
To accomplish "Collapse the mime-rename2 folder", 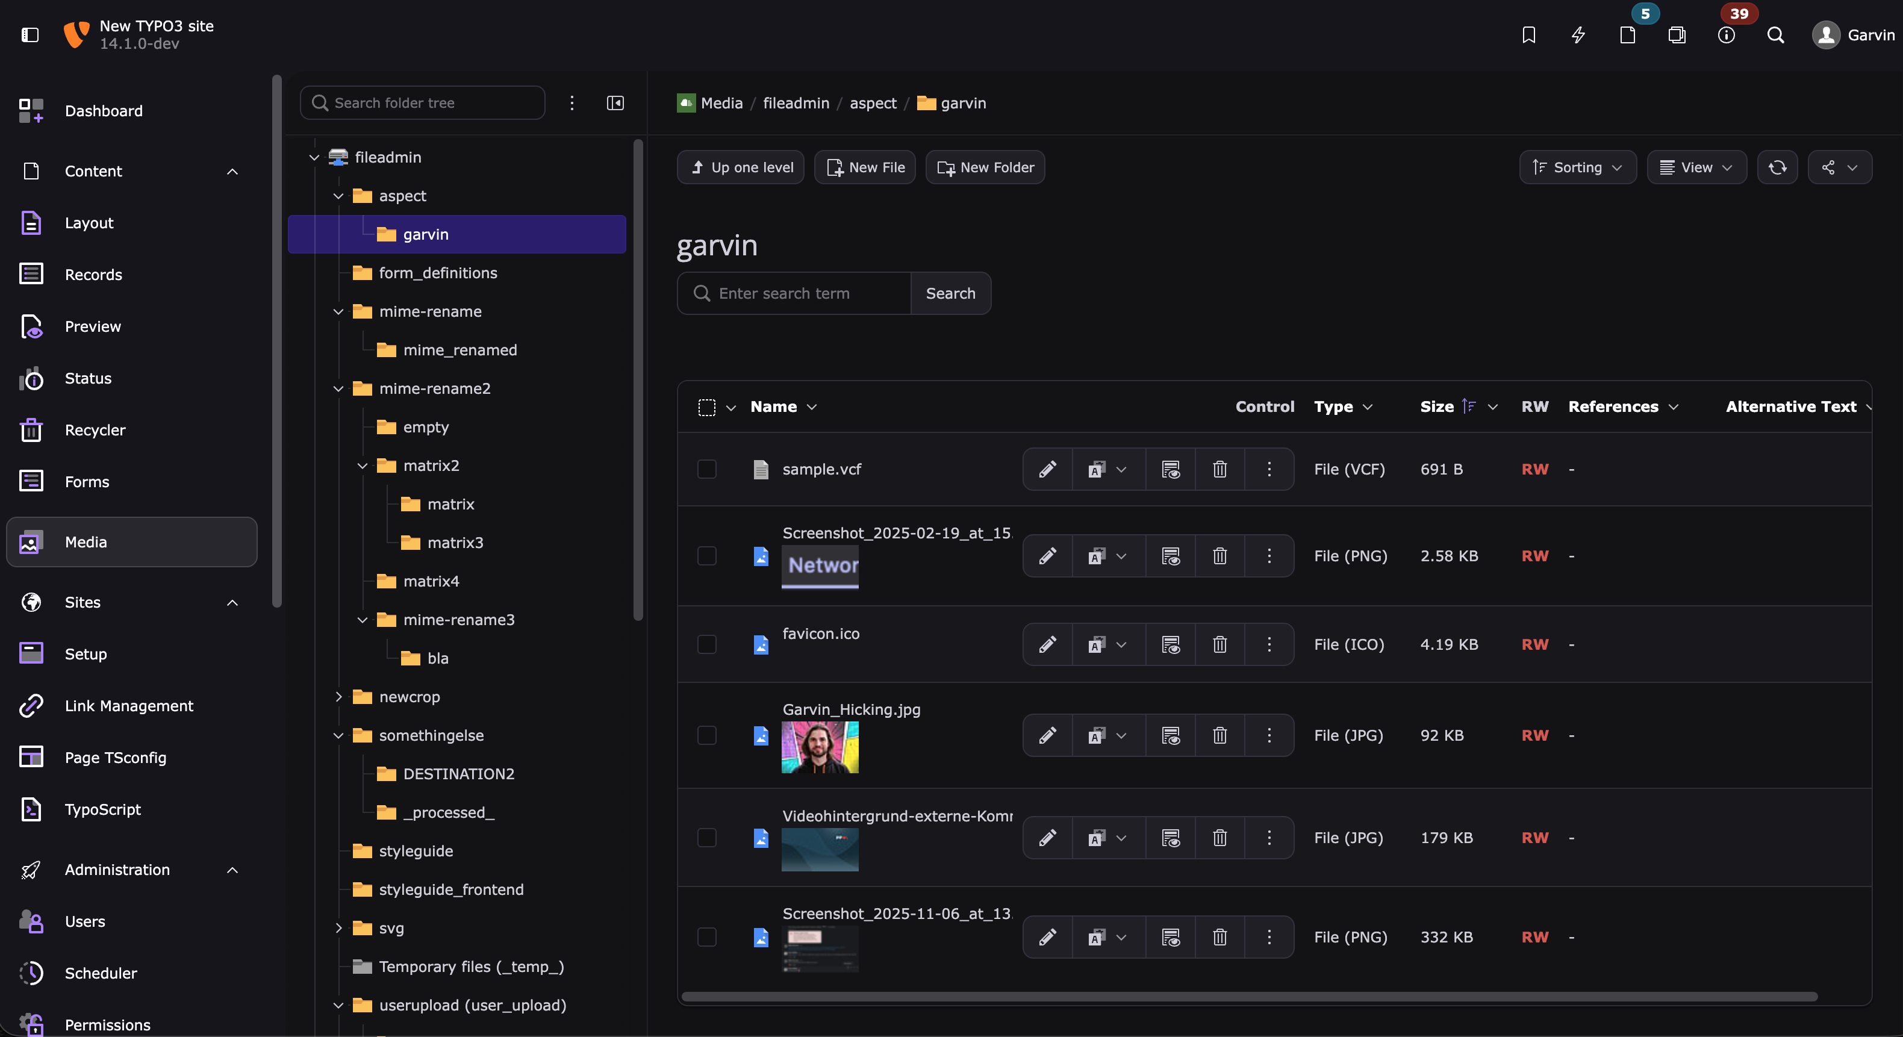I will tap(338, 388).
